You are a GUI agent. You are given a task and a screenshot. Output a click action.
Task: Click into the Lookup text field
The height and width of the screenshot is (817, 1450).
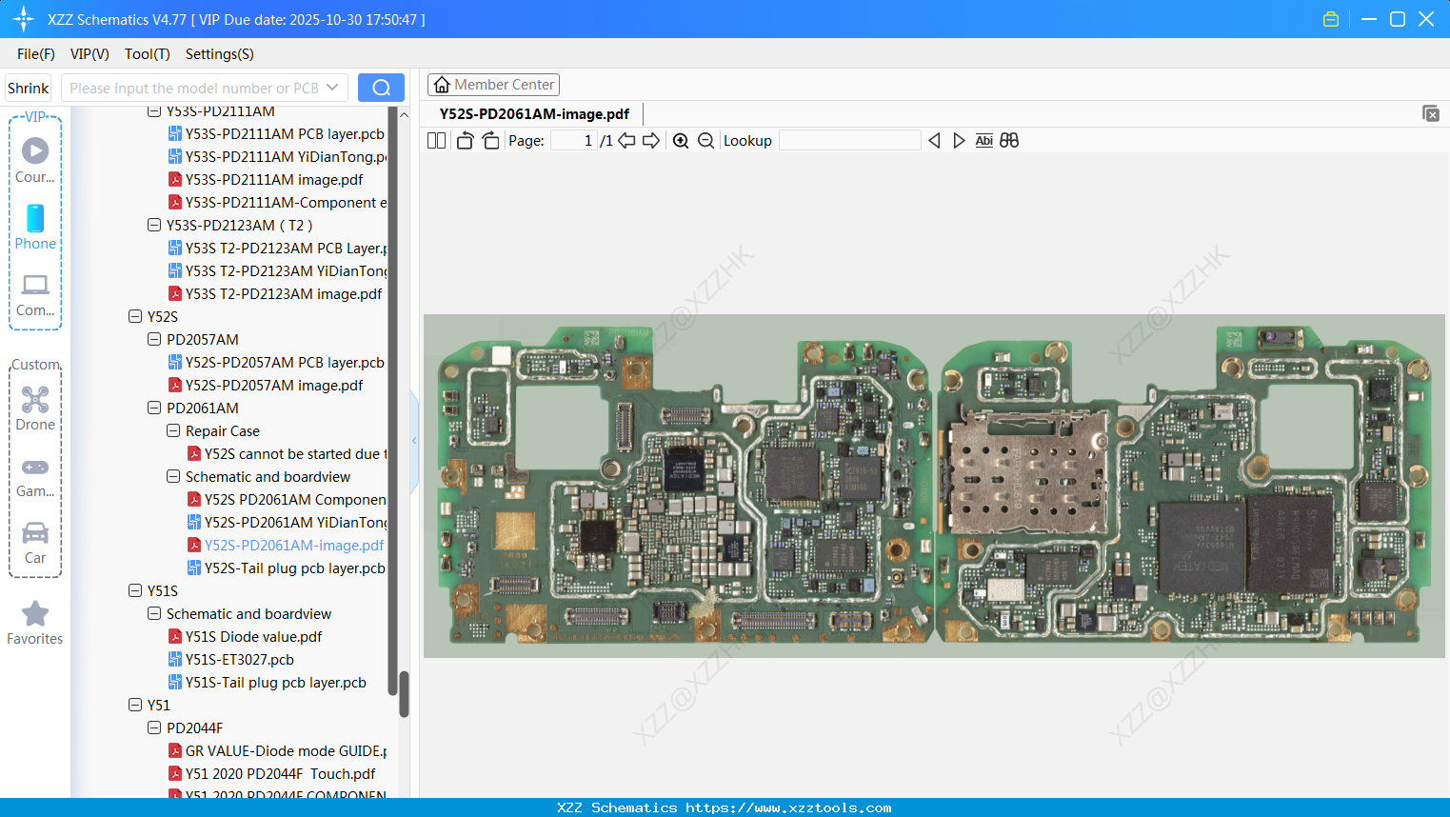pyautogui.click(x=849, y=141)
